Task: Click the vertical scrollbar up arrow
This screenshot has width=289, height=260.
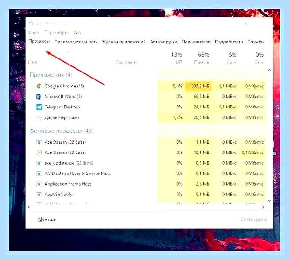Action: pyautogui.click(x=269, y=70)
